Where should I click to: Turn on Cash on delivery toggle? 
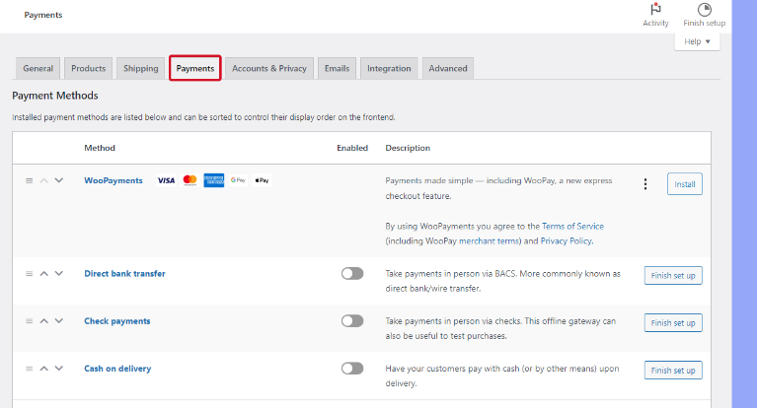(352, 369)
